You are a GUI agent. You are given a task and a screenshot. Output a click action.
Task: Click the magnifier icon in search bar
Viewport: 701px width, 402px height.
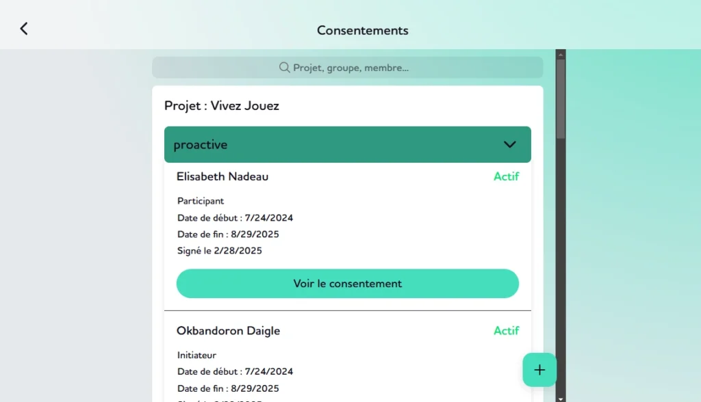tap(284, 68)
